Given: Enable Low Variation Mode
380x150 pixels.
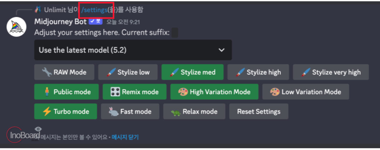Looking at the screenshot, I should point(306,92).
